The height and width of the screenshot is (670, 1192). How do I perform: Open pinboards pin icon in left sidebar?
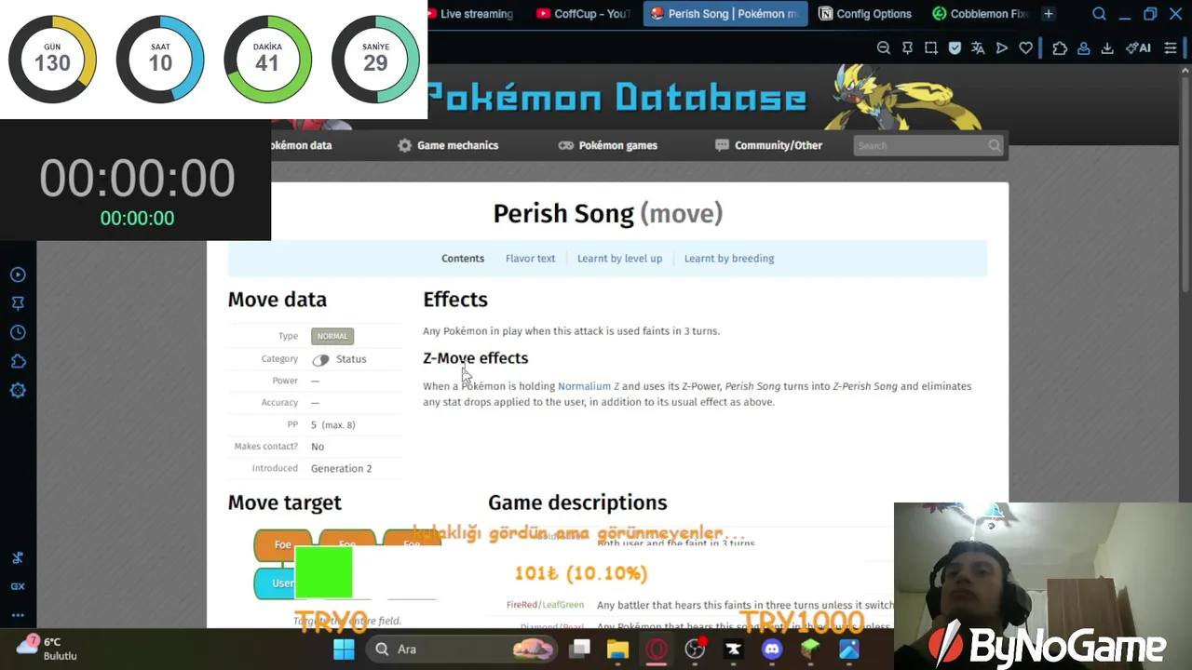point(18,303)
